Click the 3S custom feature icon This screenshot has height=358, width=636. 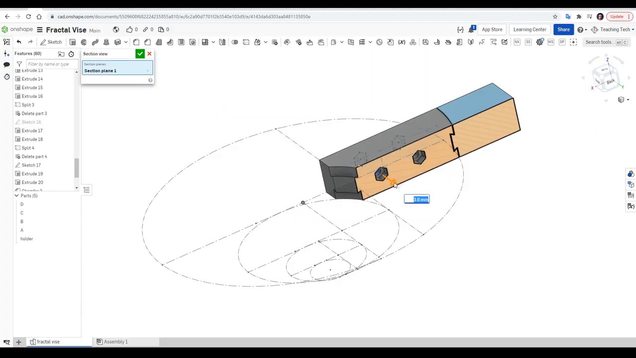[528, 42]
